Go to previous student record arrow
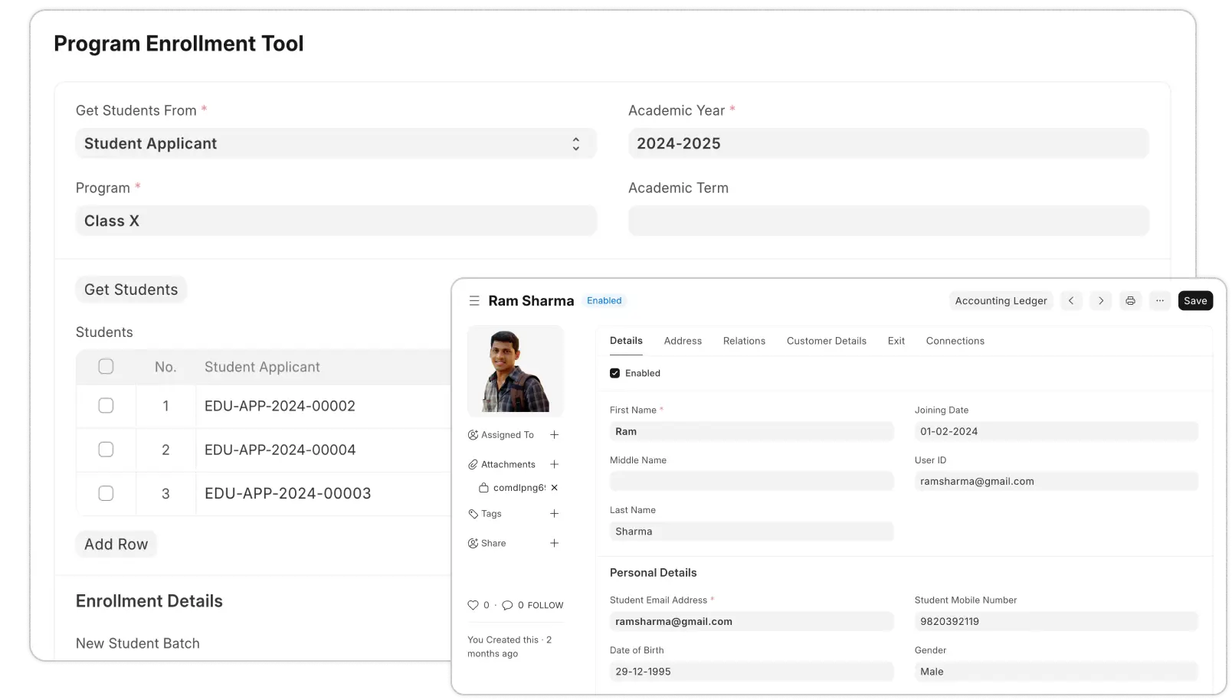The image size is (1232, 700). click(1071, 301)
